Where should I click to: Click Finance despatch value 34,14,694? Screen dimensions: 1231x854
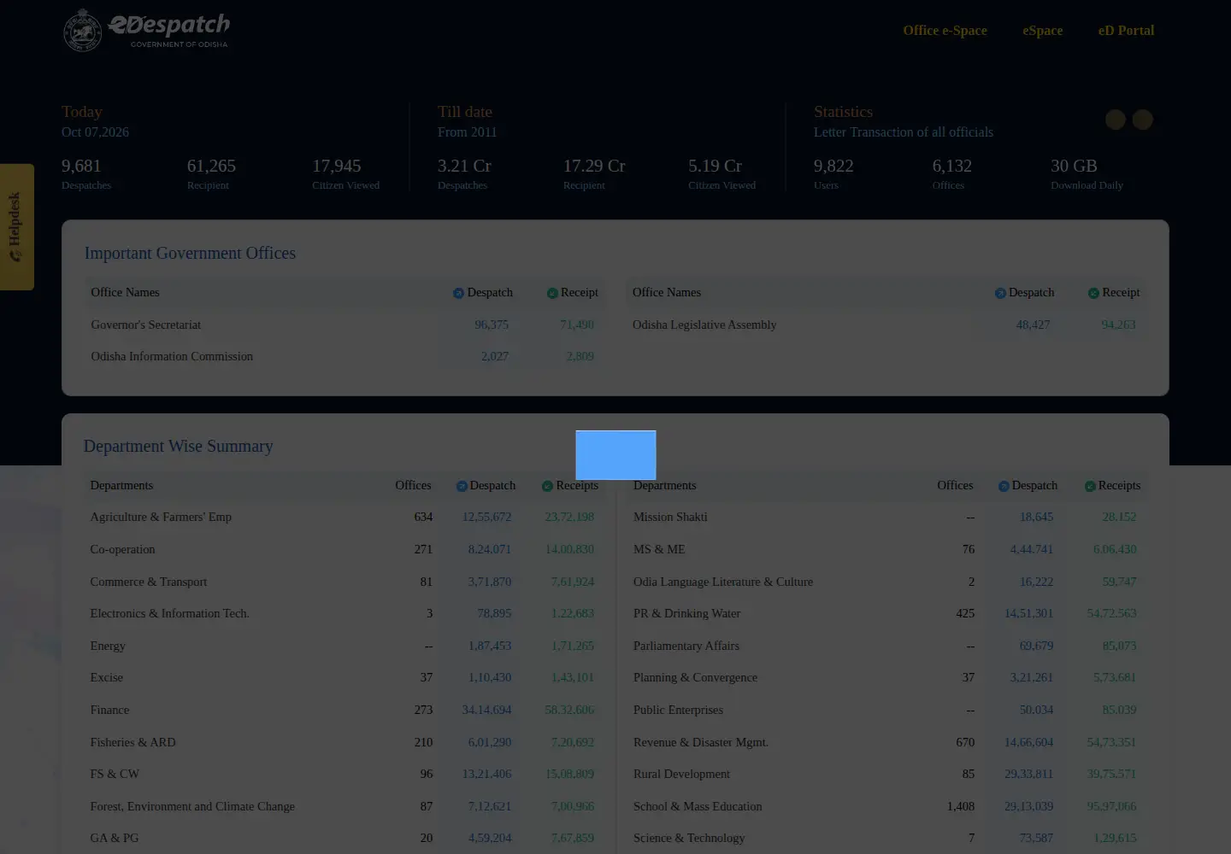[486, 710]
